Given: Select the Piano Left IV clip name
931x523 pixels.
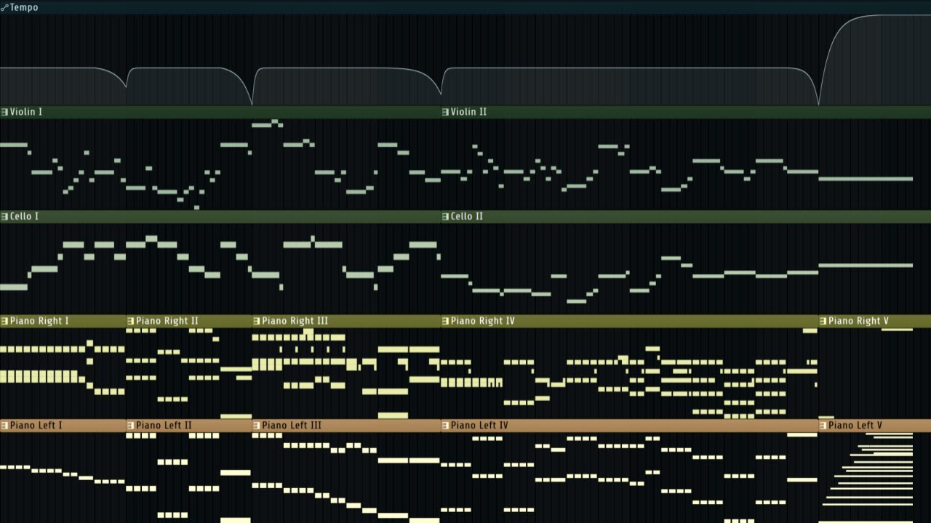Looking at the screenshot, I should pos(480,426).
